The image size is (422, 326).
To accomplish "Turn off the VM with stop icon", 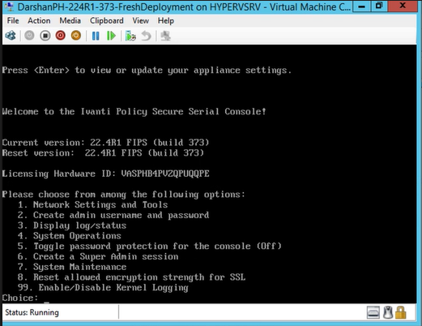I will [x=45, y=36].
